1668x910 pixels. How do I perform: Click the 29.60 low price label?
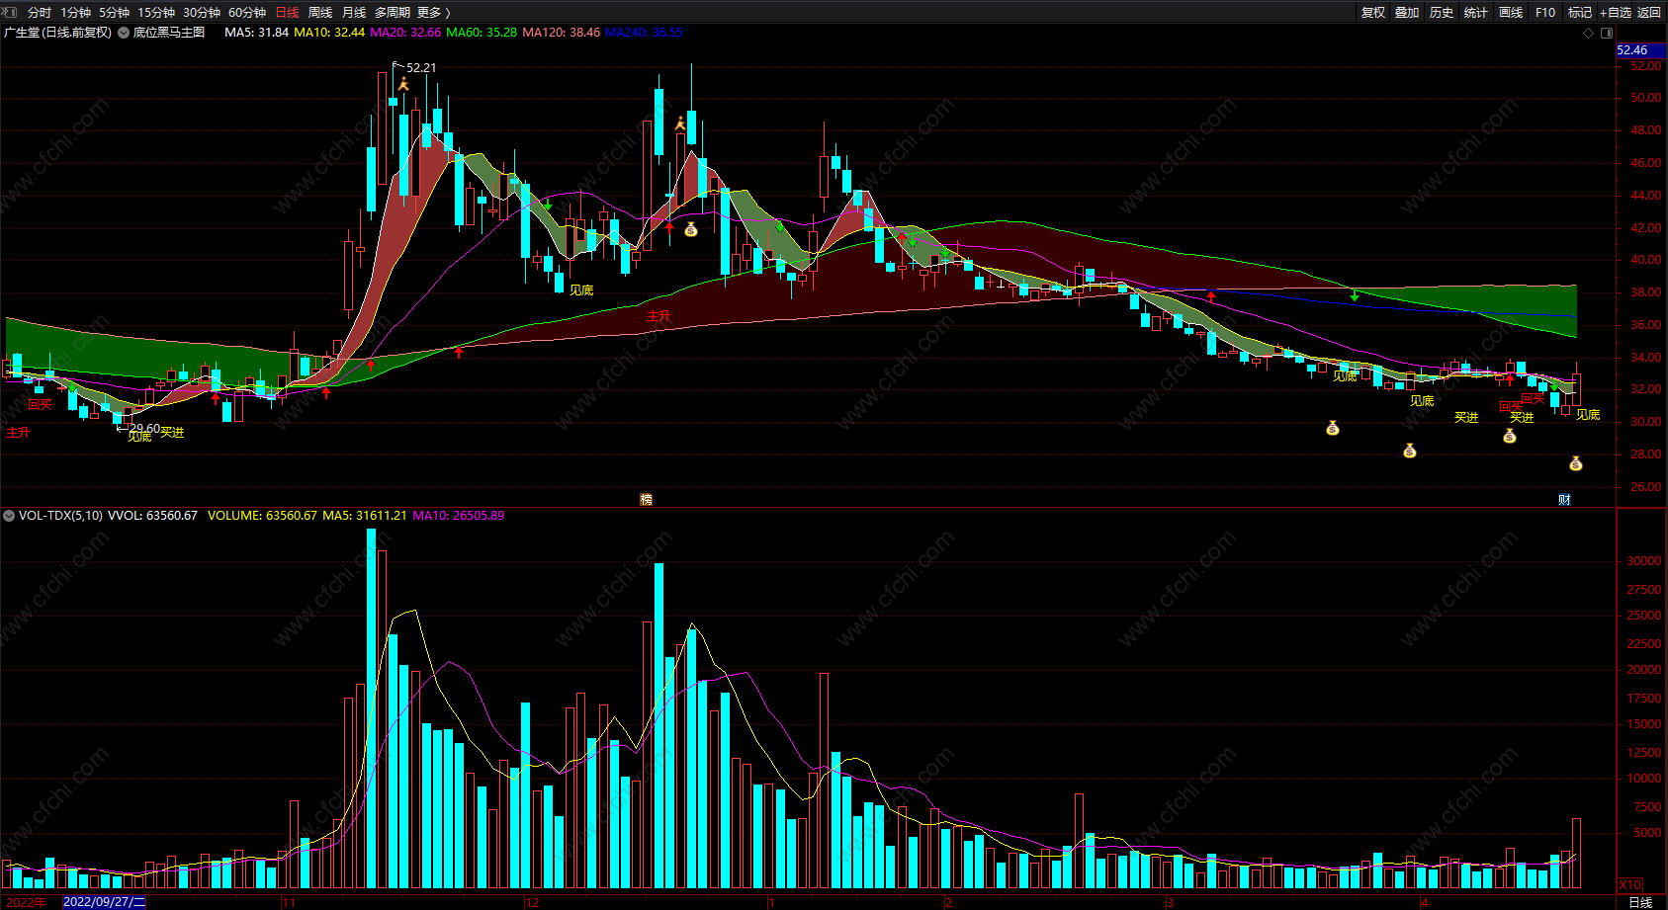tap(145, 429)
